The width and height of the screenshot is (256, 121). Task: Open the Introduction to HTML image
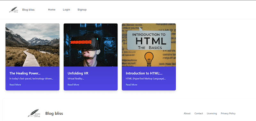[x=149, y=45]
